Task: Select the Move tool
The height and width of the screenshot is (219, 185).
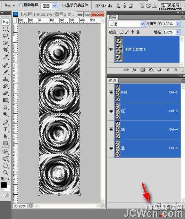Action: [x=5, y=22]
